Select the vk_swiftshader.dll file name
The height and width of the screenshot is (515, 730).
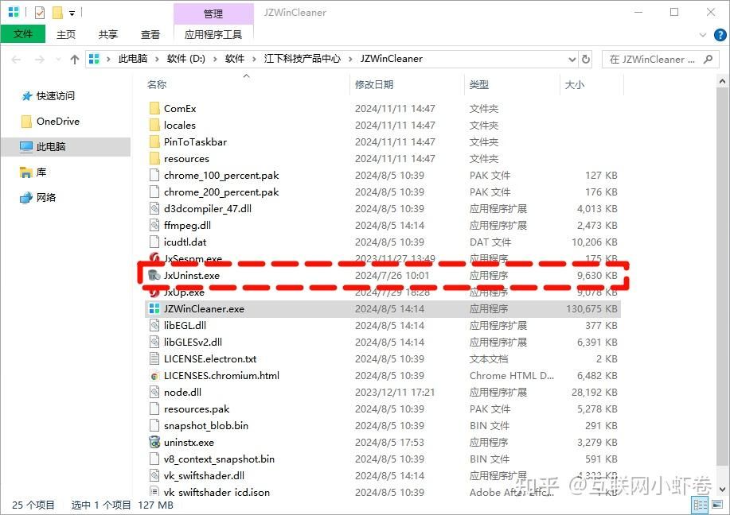click(204, 475)
